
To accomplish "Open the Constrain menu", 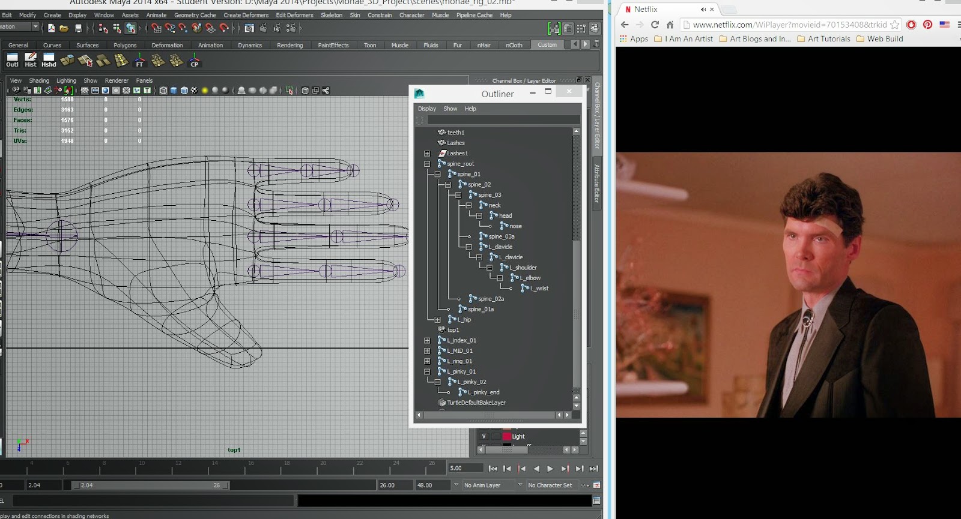I will click(x=380, y=15).
